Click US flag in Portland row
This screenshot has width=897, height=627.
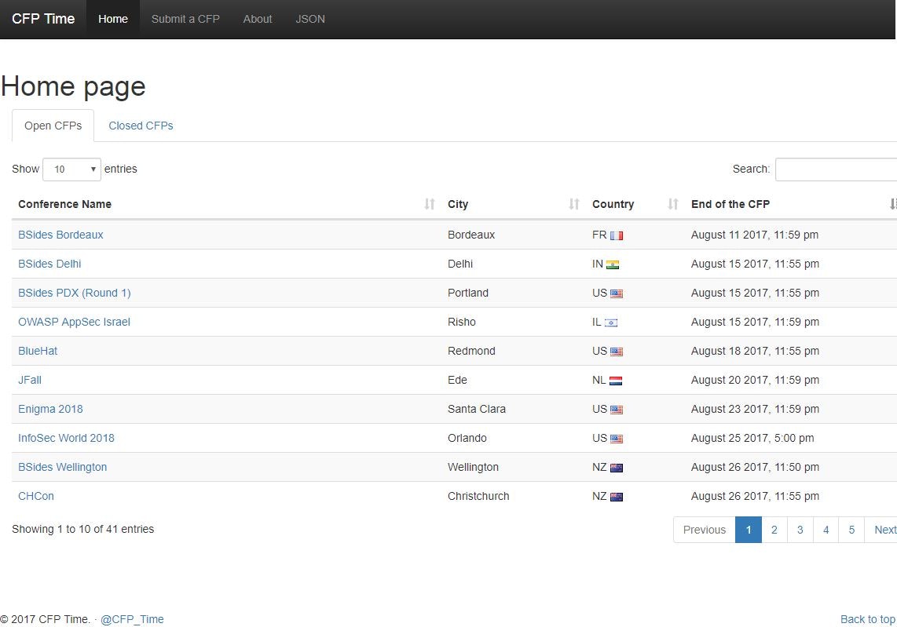[x=616, y=293]
